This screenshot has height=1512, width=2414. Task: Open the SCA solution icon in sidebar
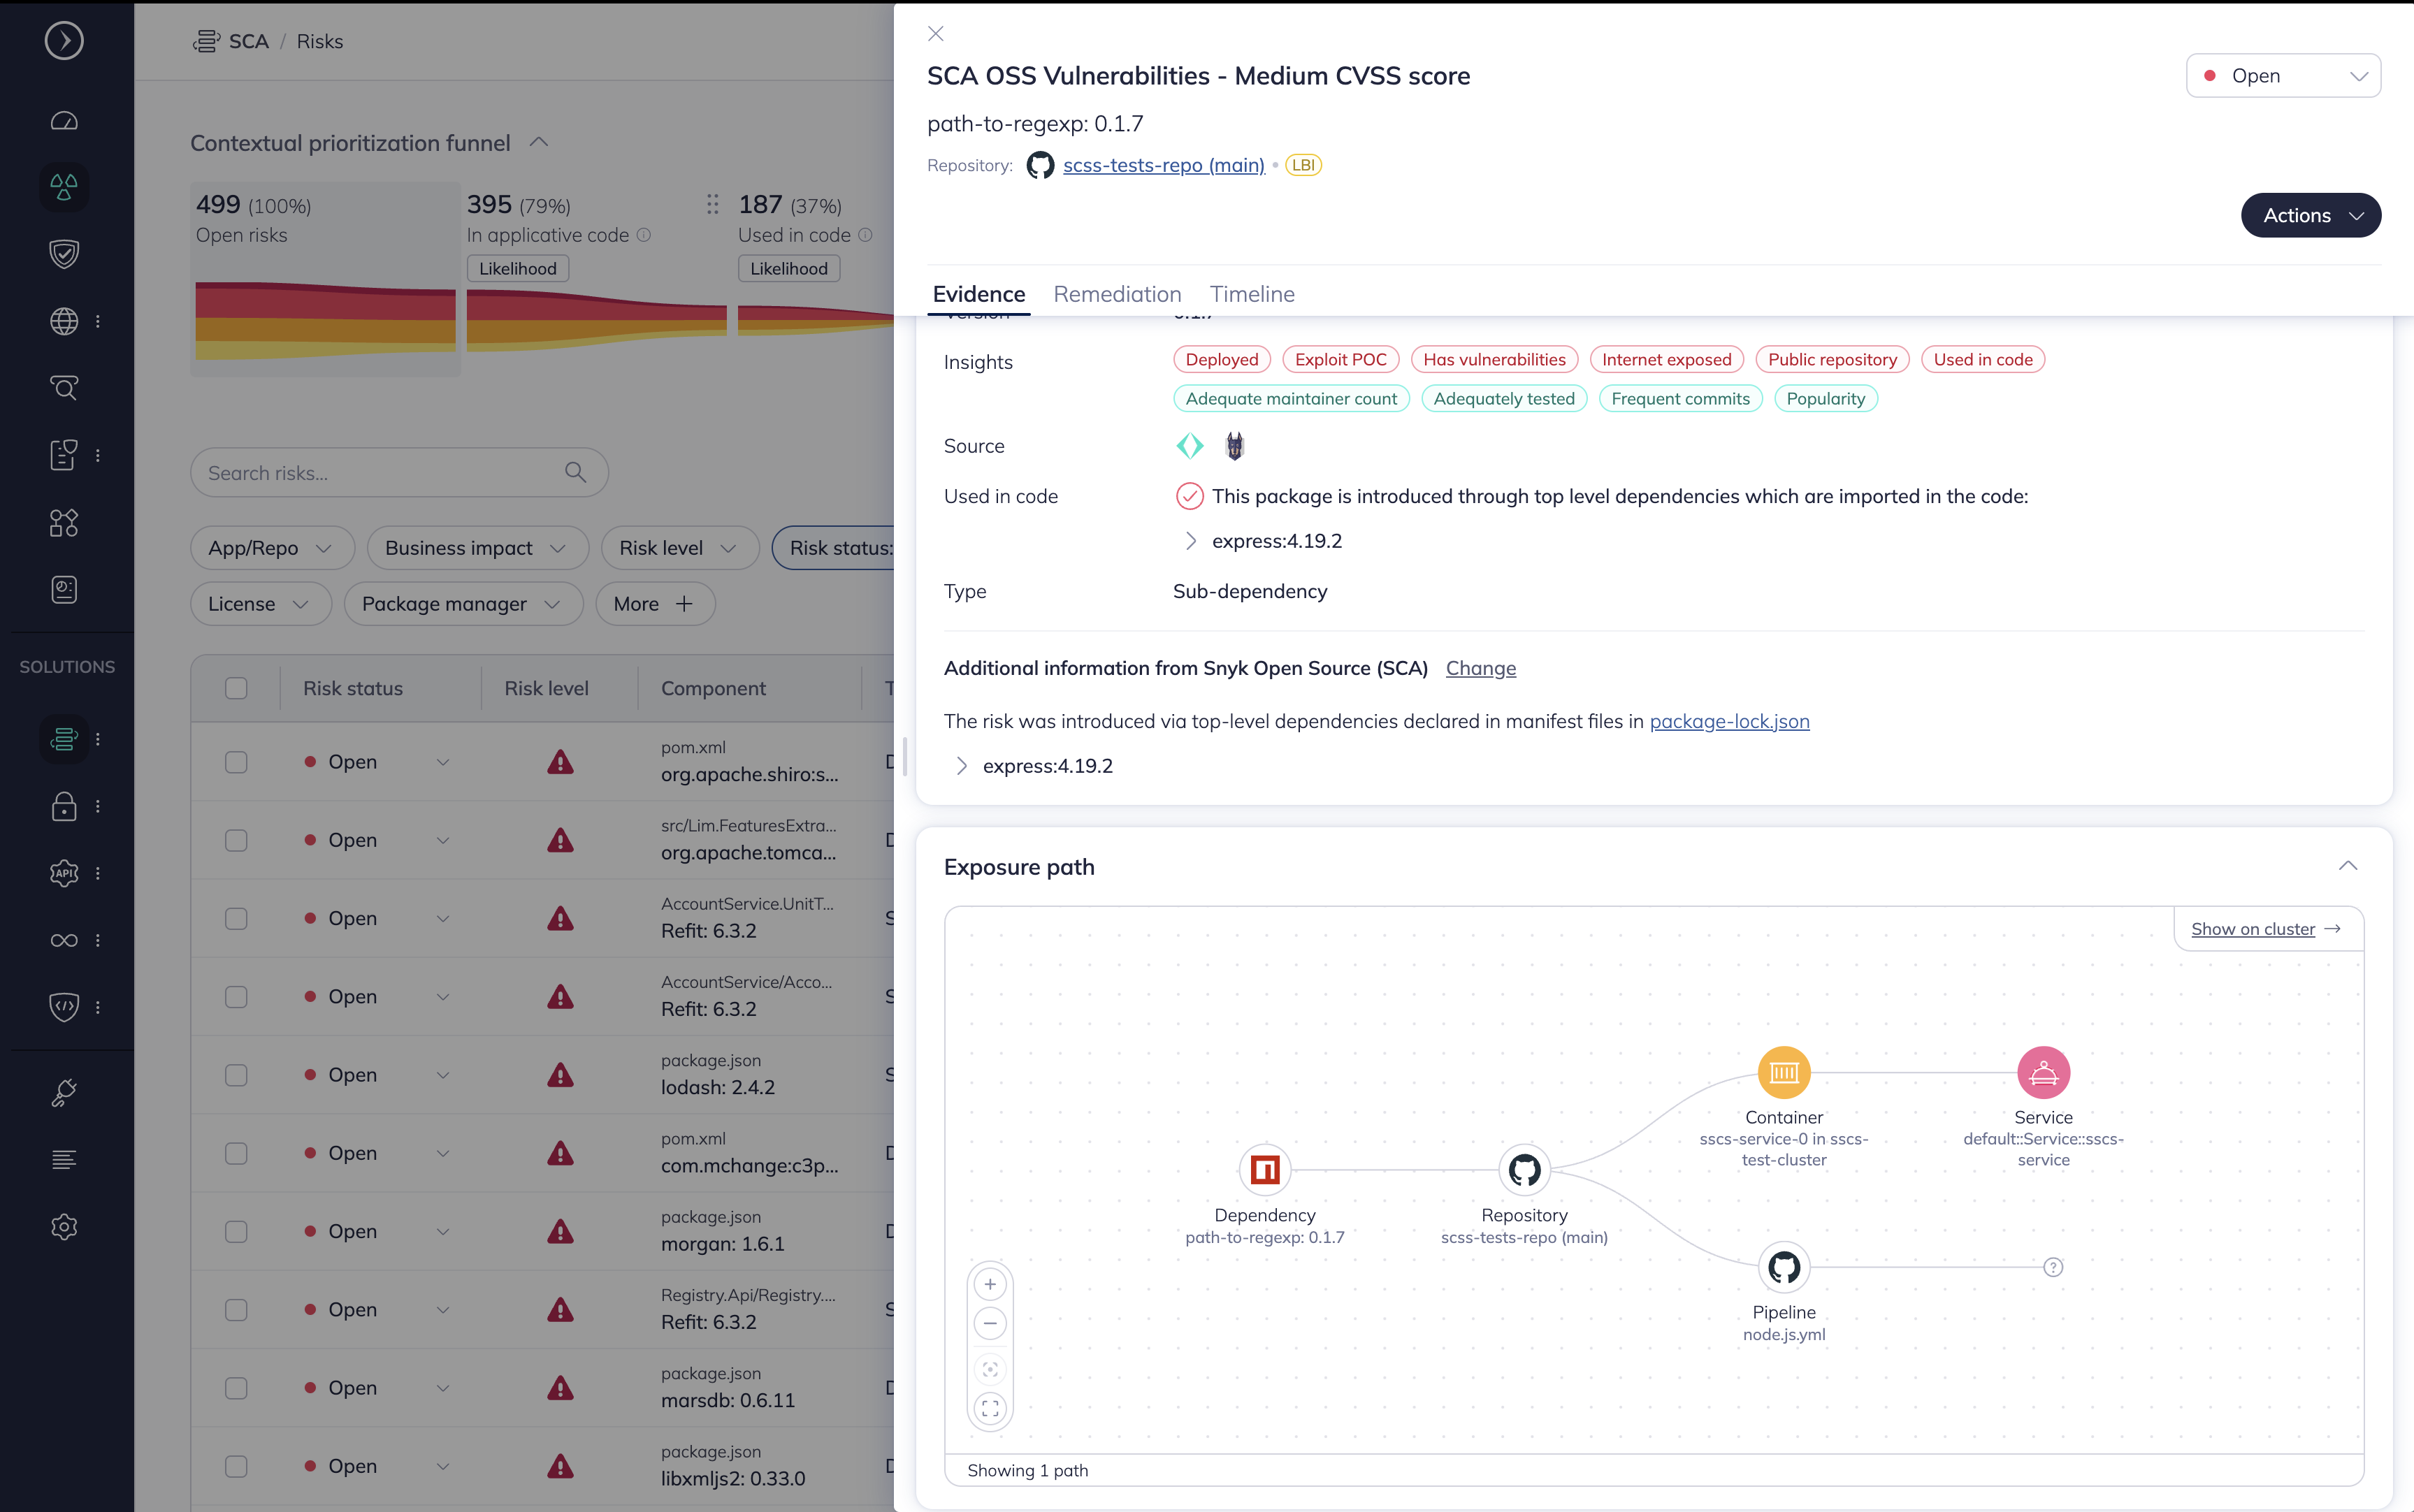click(x=64, y=739)
